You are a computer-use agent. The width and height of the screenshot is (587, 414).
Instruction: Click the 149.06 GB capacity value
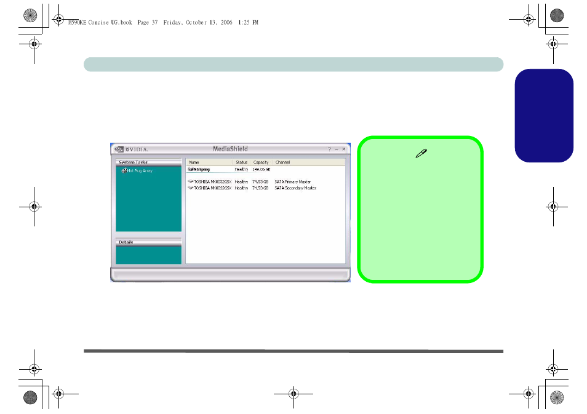tap(262, 170)
